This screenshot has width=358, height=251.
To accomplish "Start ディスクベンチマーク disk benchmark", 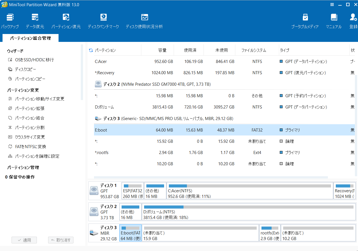I will 103,21.
